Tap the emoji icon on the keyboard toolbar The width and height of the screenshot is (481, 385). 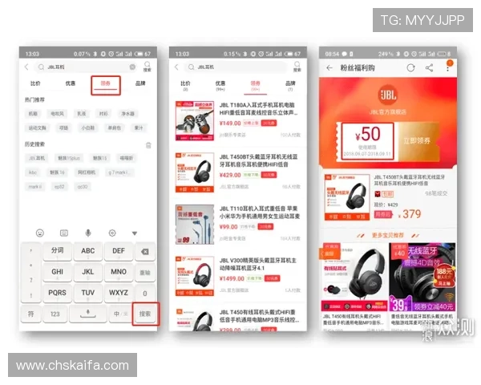[x=39, y=233]
